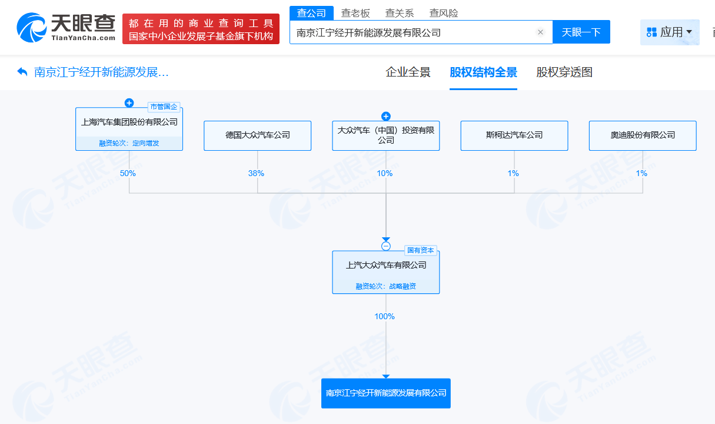Click the 国有资本 tag

click(x=421, y=250)
